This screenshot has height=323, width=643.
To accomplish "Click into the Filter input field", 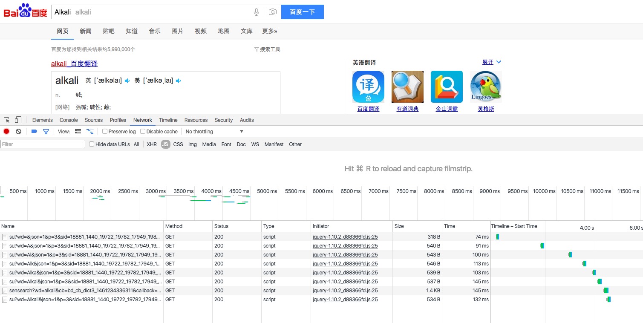I will [x=43, y=144].
